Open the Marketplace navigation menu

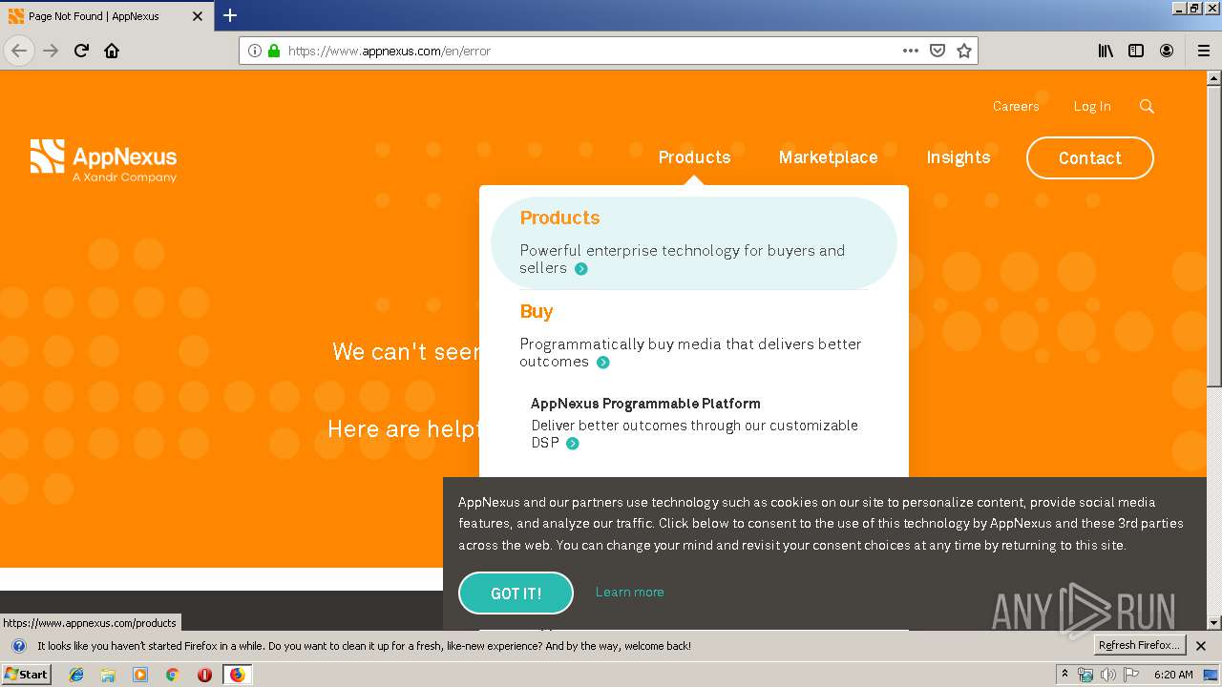pos(828,157)
